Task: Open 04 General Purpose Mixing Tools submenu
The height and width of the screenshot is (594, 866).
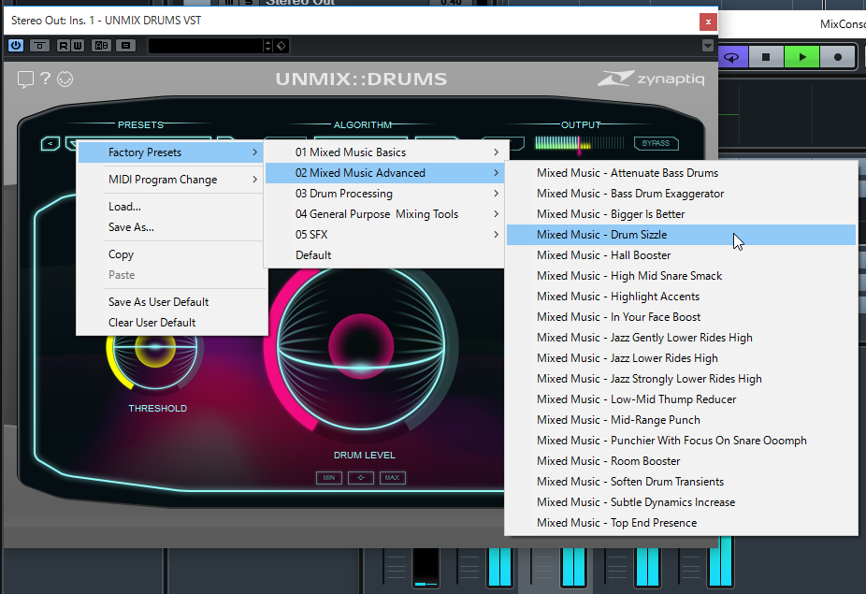Action: (x=384, y=214)
